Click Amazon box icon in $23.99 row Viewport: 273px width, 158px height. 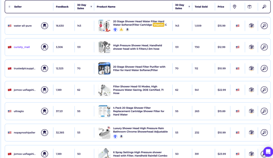pos(251,154)
